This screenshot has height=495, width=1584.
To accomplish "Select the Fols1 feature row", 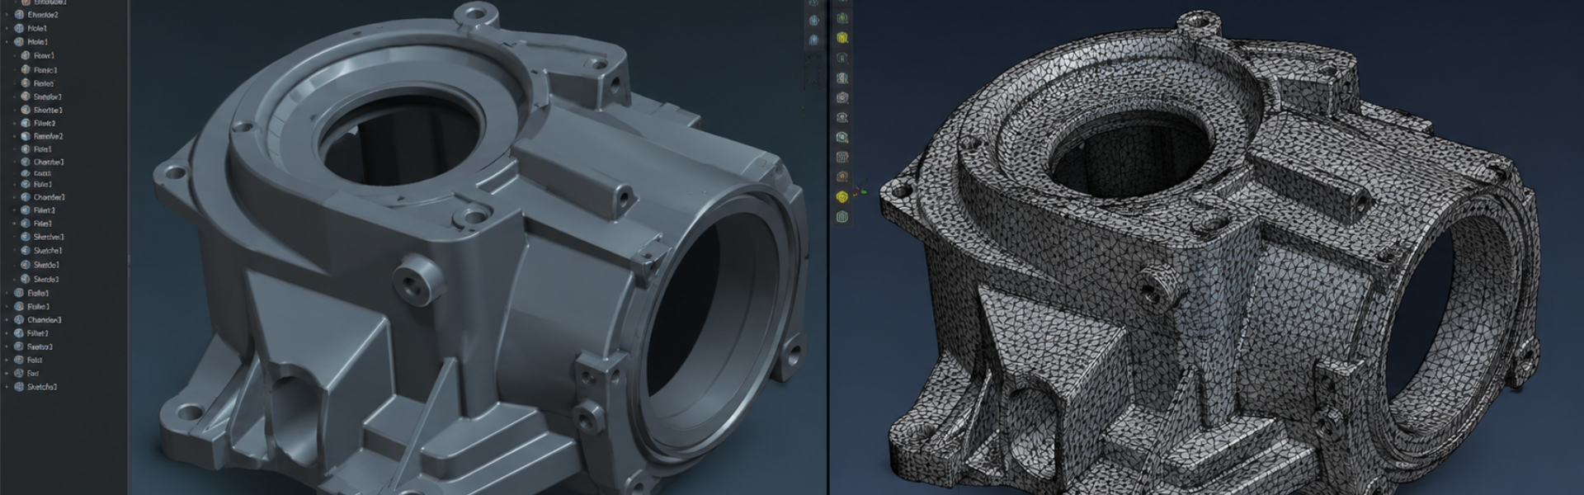I will coord(35,361).
